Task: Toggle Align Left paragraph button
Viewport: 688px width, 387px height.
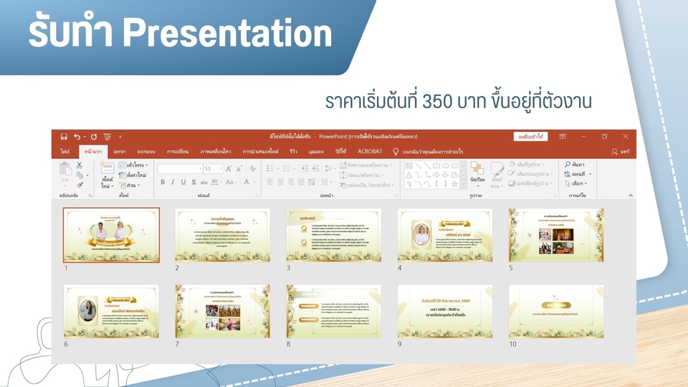Action: click(270, 181)
